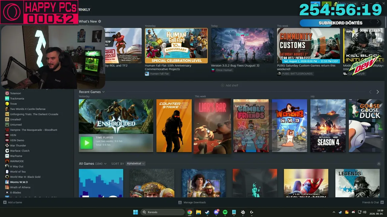The image size is (387, 217).
Task: Open Human Fall Flat 10th Anniversary news
Action: coord(176,46)
